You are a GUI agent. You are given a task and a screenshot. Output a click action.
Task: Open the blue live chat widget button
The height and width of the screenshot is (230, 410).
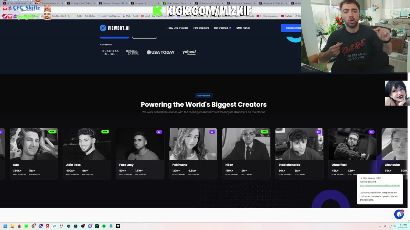point(399,214)
